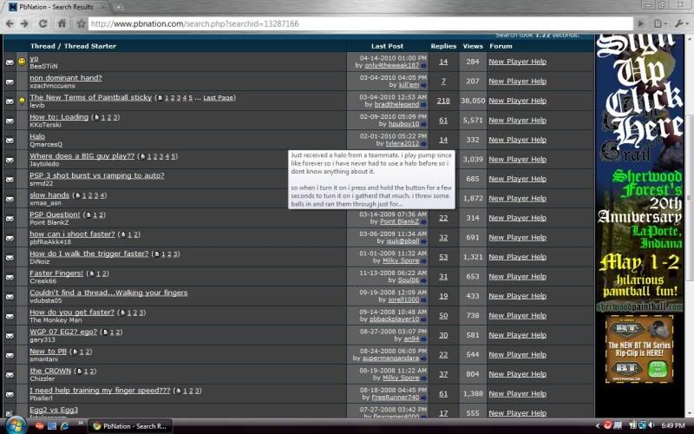
Task: Jump to last post by isuk@pball arrow
Action: pyautogui.click(x=423, y=241)
